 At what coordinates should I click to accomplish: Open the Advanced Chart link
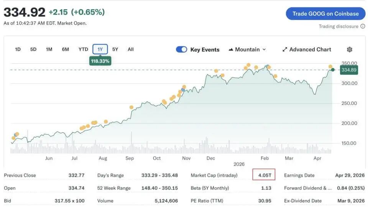tap(310, 49)
